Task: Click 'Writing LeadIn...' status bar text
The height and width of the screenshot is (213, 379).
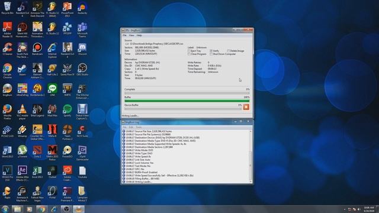Action: (x=130, y=116)
